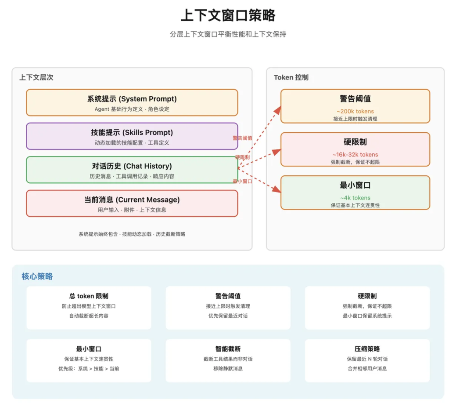The width and height of the screenshot is (474, 414).
Task: Click the red 警告阈值 arrow label
Action: click(x=243, y=138)
